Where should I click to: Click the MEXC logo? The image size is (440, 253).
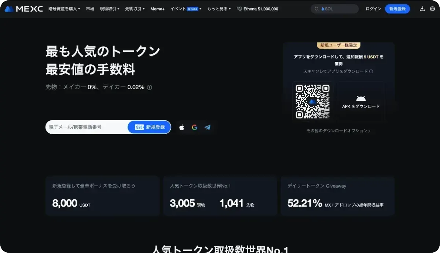point(23,8)
